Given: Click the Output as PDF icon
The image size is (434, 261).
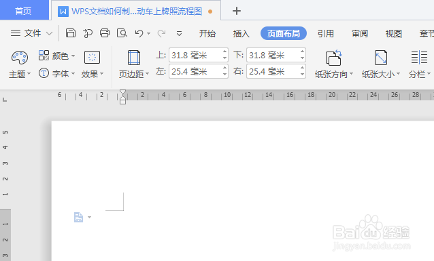Looking at the screenshot, I should point(88,33).
